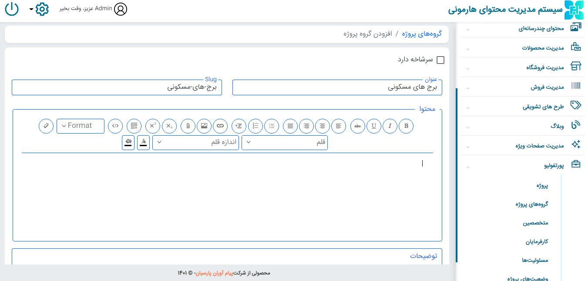Pick the text color swatch button
This screenshot has height=281, width=585.
pos(144,143)
